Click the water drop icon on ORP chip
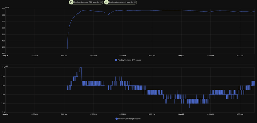Image resolution: width=257 pixels, height=123 pixels. click(x=71, y=2)
